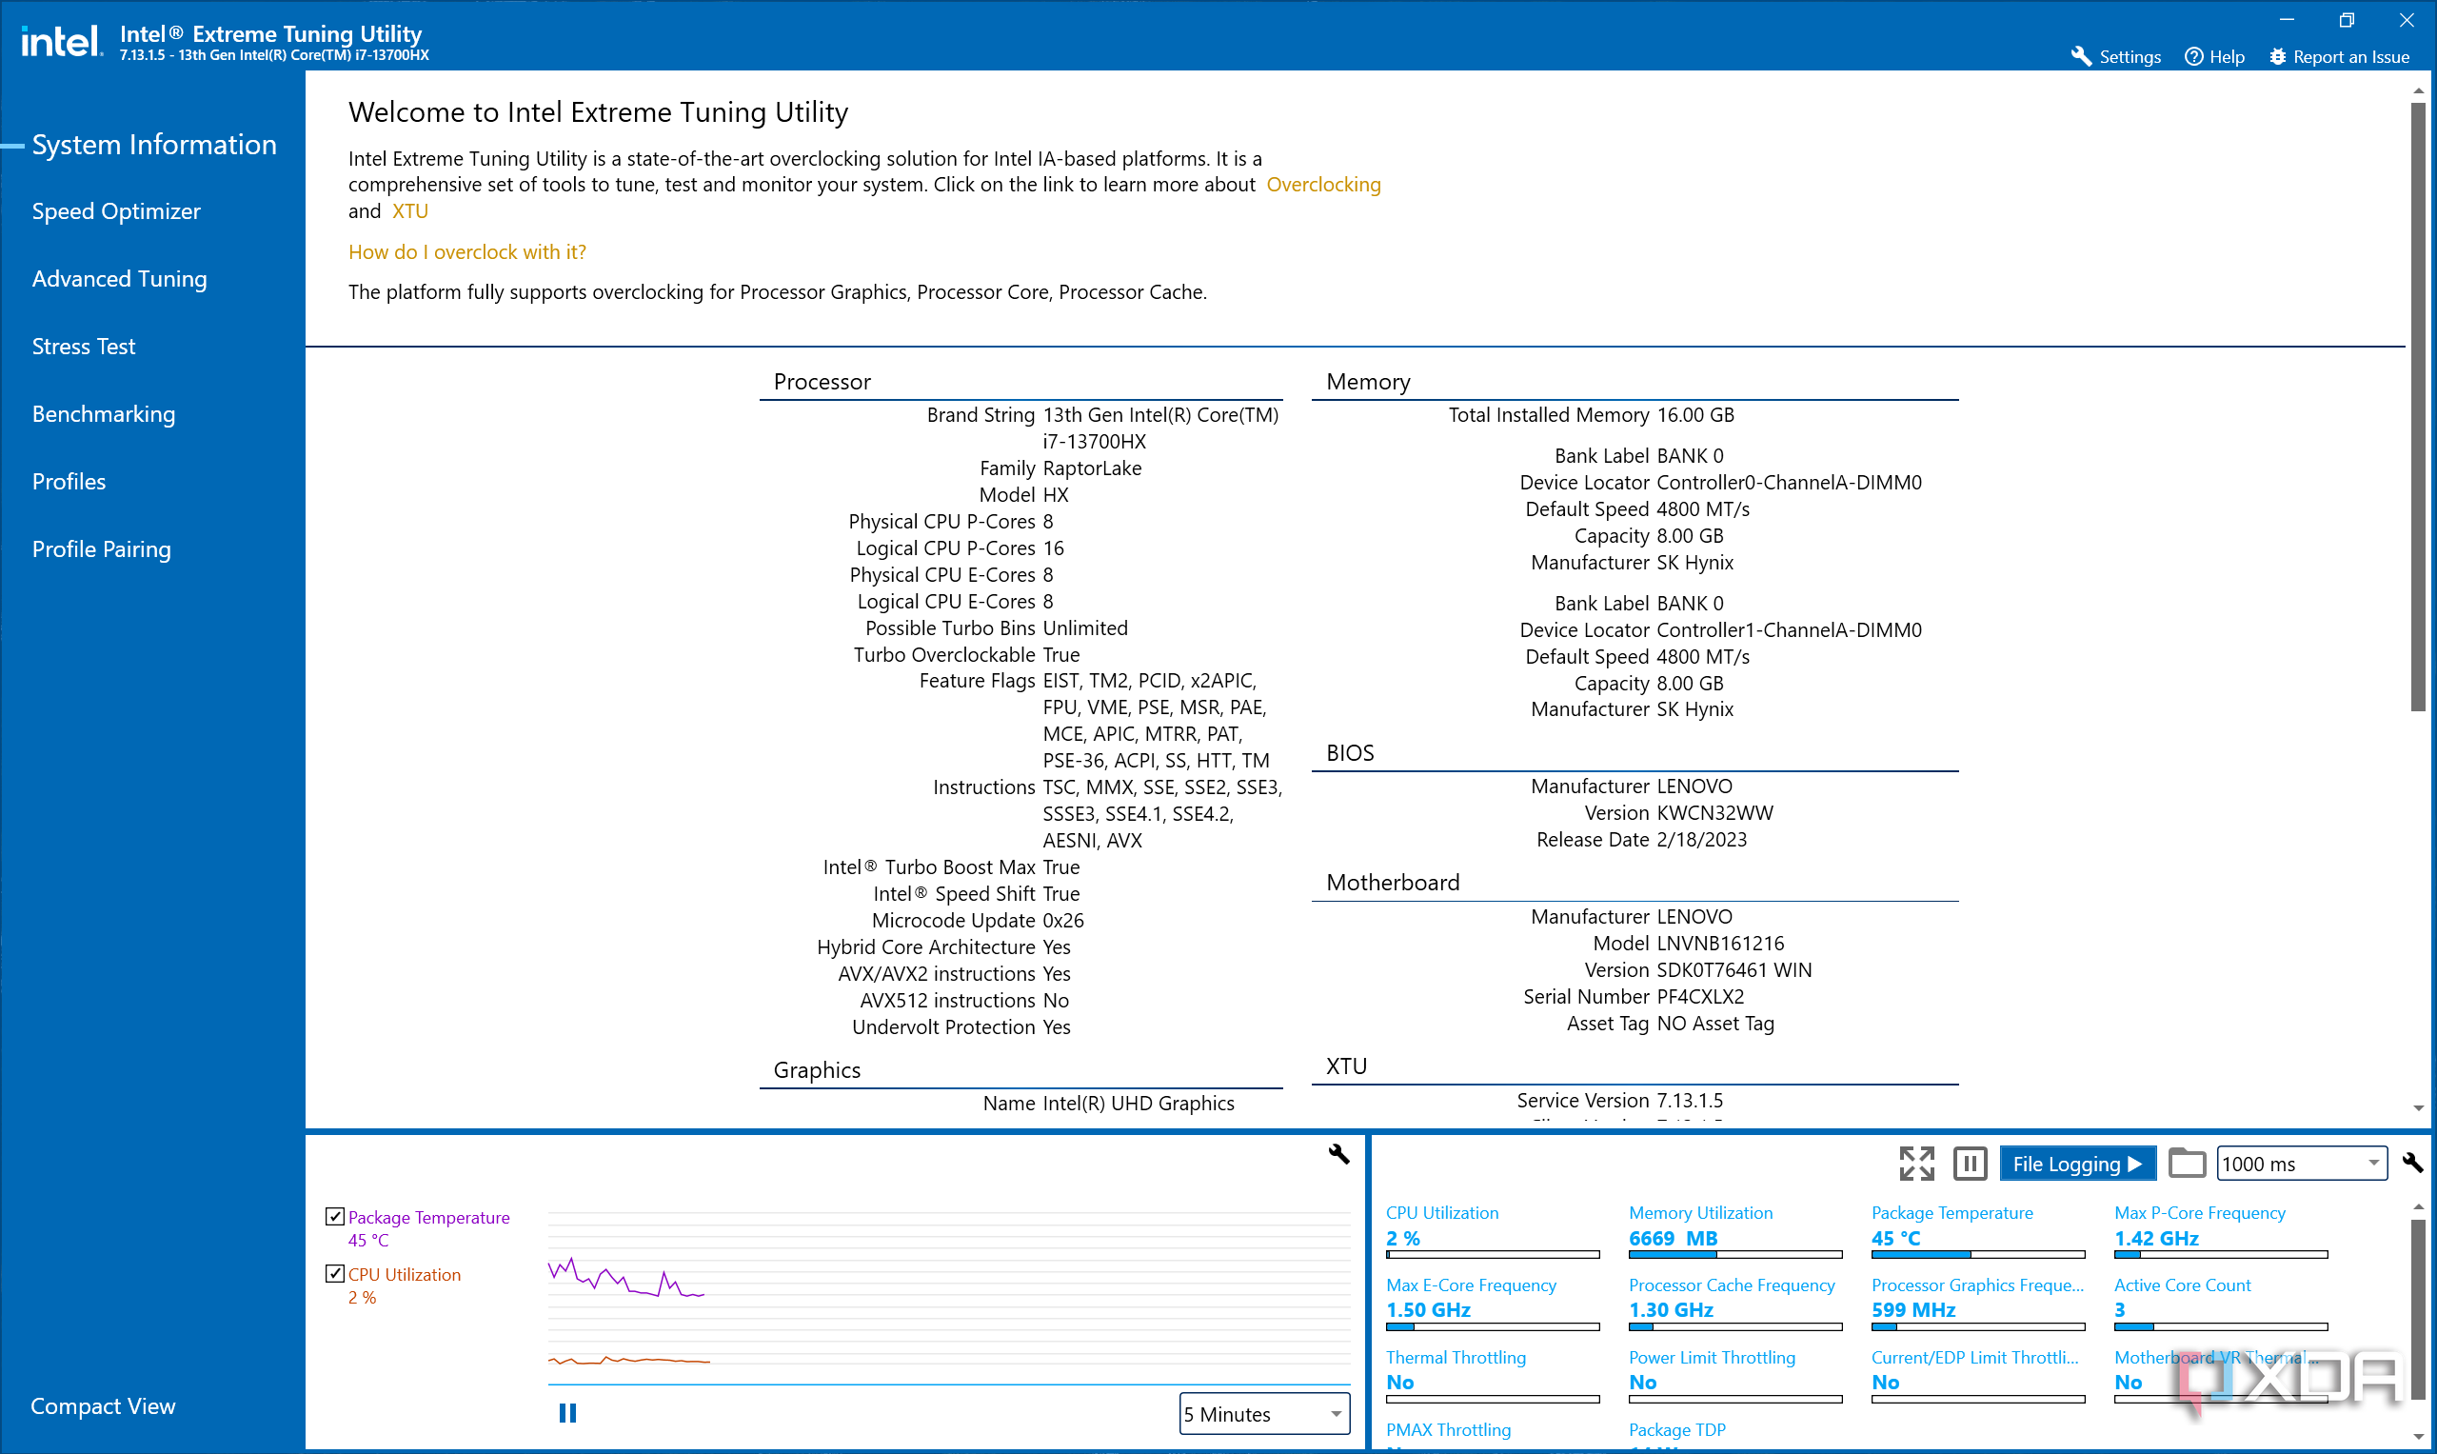The width and height of the screenshot is (2437, 1454).
Task: Open the Stress Test section
Action: (x=83, y=346)
